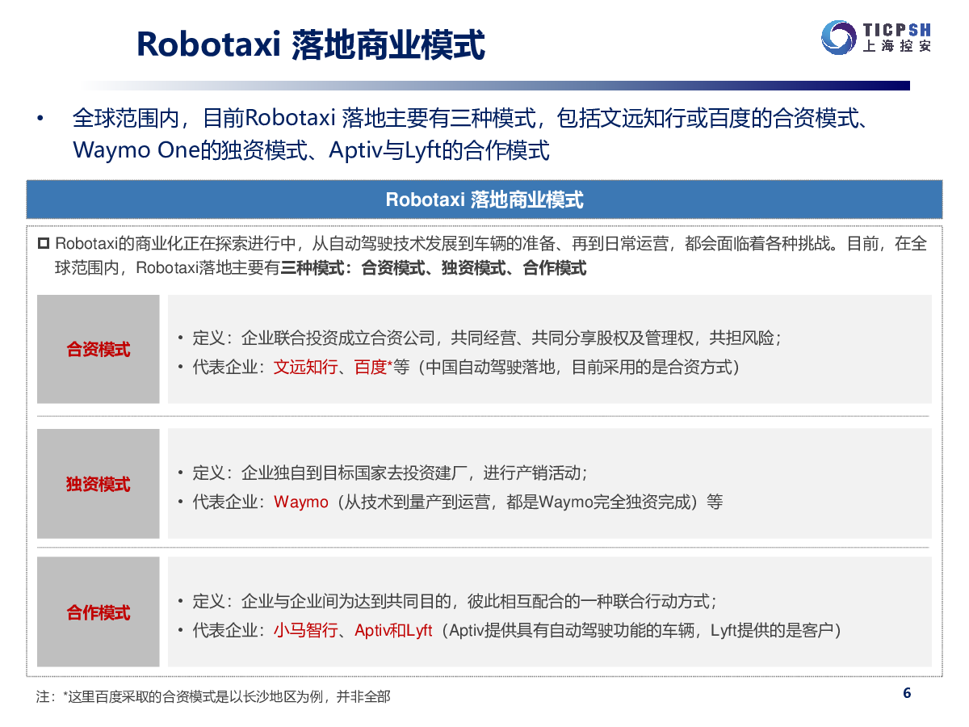Click the red text "文远知行"
969x727 pixels.
[305, 367]
